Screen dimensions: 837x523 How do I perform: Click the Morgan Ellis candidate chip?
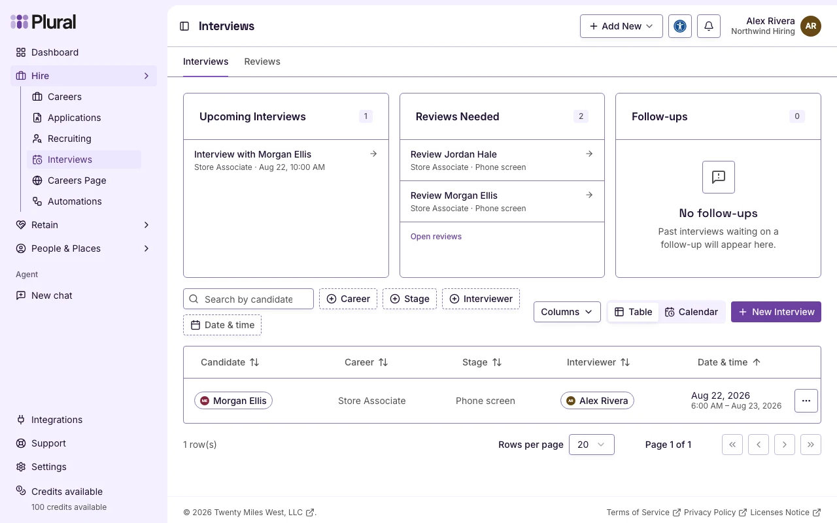(233, 401)
